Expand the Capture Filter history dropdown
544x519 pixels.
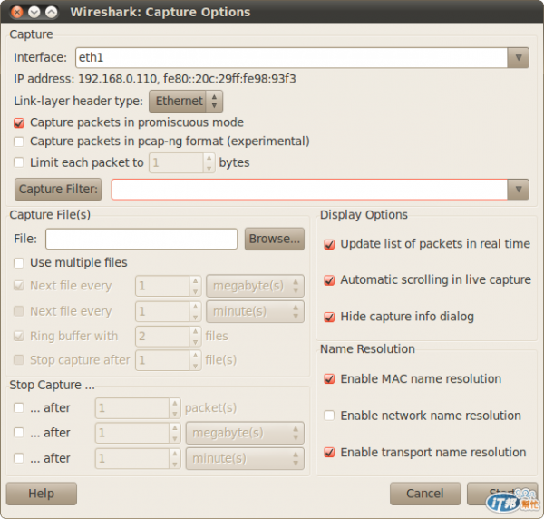click(x=519, y=190)
